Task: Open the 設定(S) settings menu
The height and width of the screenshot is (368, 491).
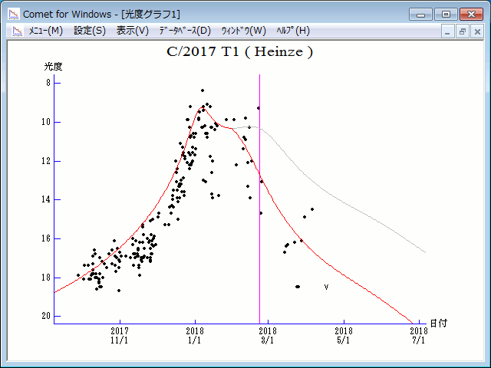Action: (90, 31)
